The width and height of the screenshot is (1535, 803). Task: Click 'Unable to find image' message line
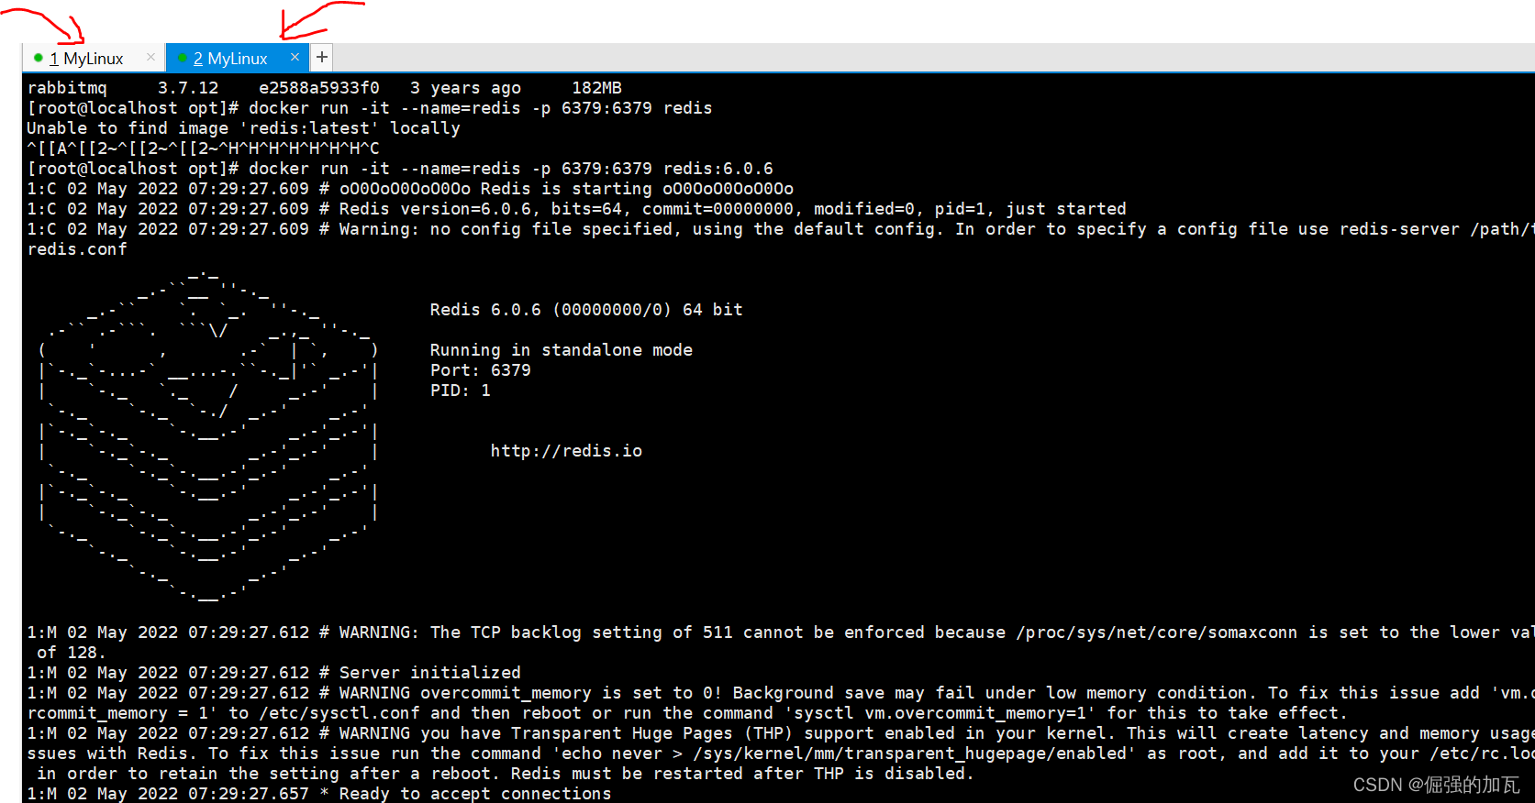pyautogui.click(x=243, y=128)
